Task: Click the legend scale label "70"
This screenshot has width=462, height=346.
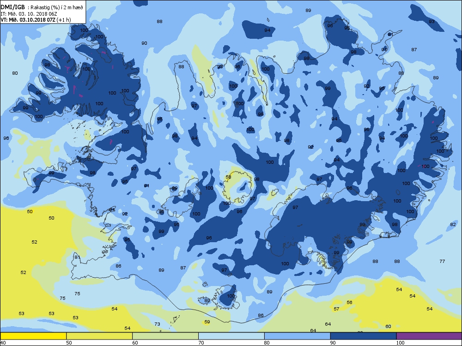Action: (201, 343)
